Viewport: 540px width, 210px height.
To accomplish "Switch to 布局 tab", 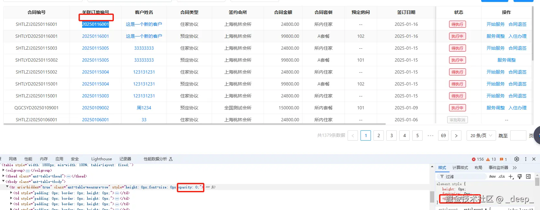I will (x=478, y=168).
